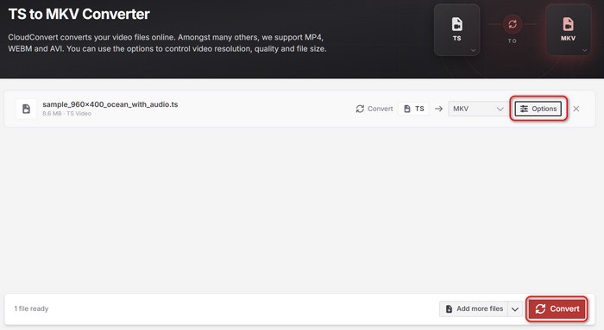Screen dimensions: 604x330
Task: Start conversion with the red Convert button
Action: coord(557,308)
